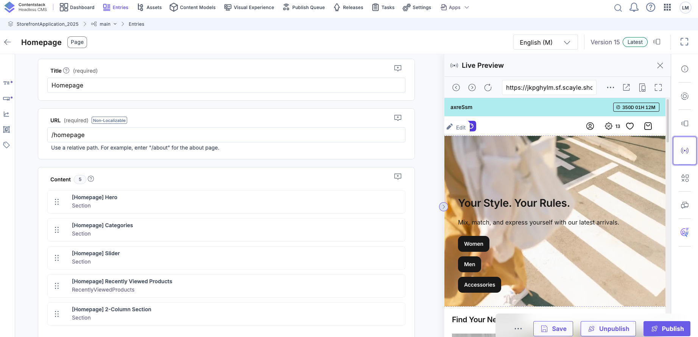Open the search icon in top bar
The image size is (698, 337).
click(618, 8)
